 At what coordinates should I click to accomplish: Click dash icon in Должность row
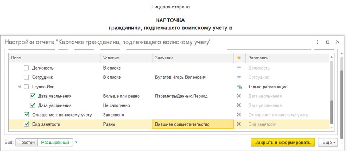click(x=239, y=68)
